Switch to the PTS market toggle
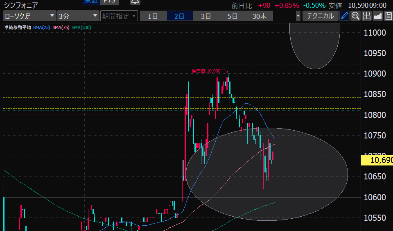This screenshot has width=393, height=231. pos(109,2)
